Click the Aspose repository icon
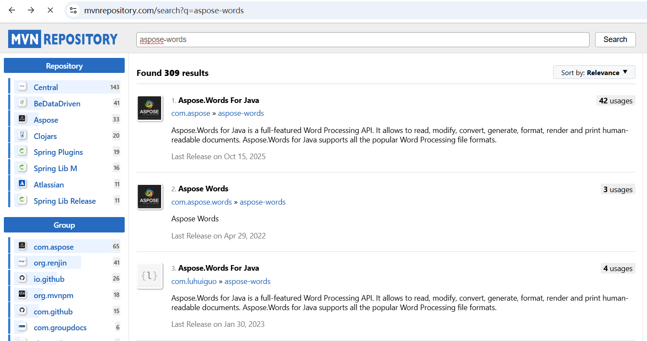The image size is (647, 341). point(22,119)
